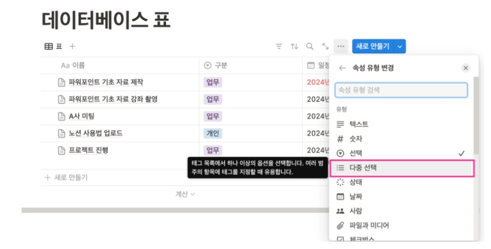Click the 새로 만들기 blue button
This screenshot has width=491, height=249.
pos(373,46)
